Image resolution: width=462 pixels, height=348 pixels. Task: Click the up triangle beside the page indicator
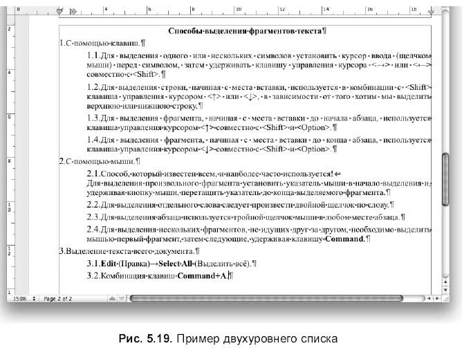[x=113, y=297]
